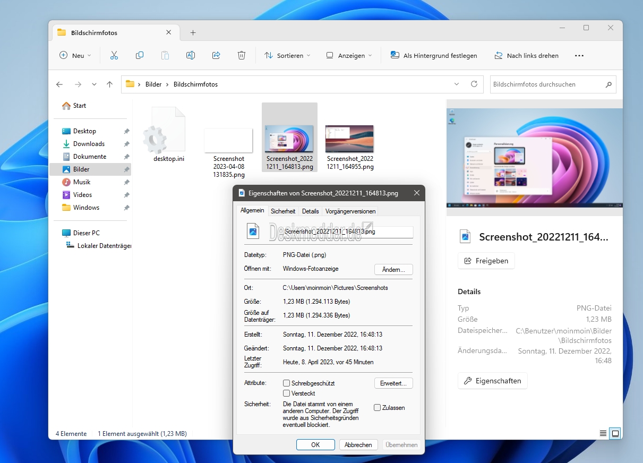Image resolution: width=643 pixels, height=463 pixels.
Task: Open the Anzeigen dropdown
Action: coord(349,55)
